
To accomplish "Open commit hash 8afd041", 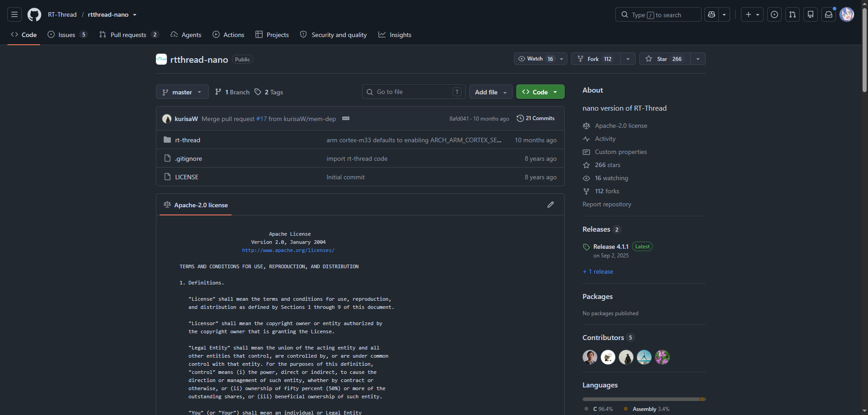I will coord(459,119).
